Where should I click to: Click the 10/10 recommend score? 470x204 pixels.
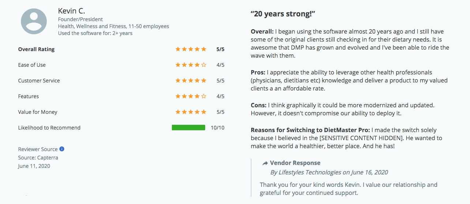(x=218, y=128)
